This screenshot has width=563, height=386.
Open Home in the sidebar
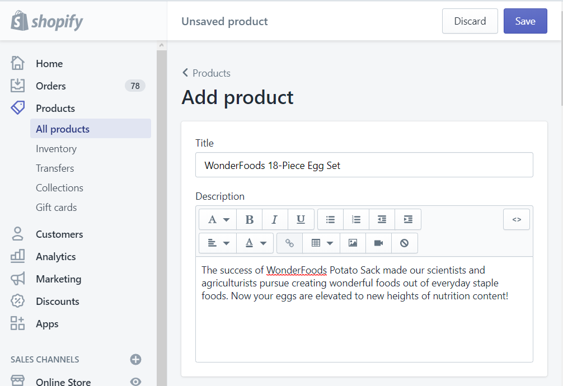49,64
